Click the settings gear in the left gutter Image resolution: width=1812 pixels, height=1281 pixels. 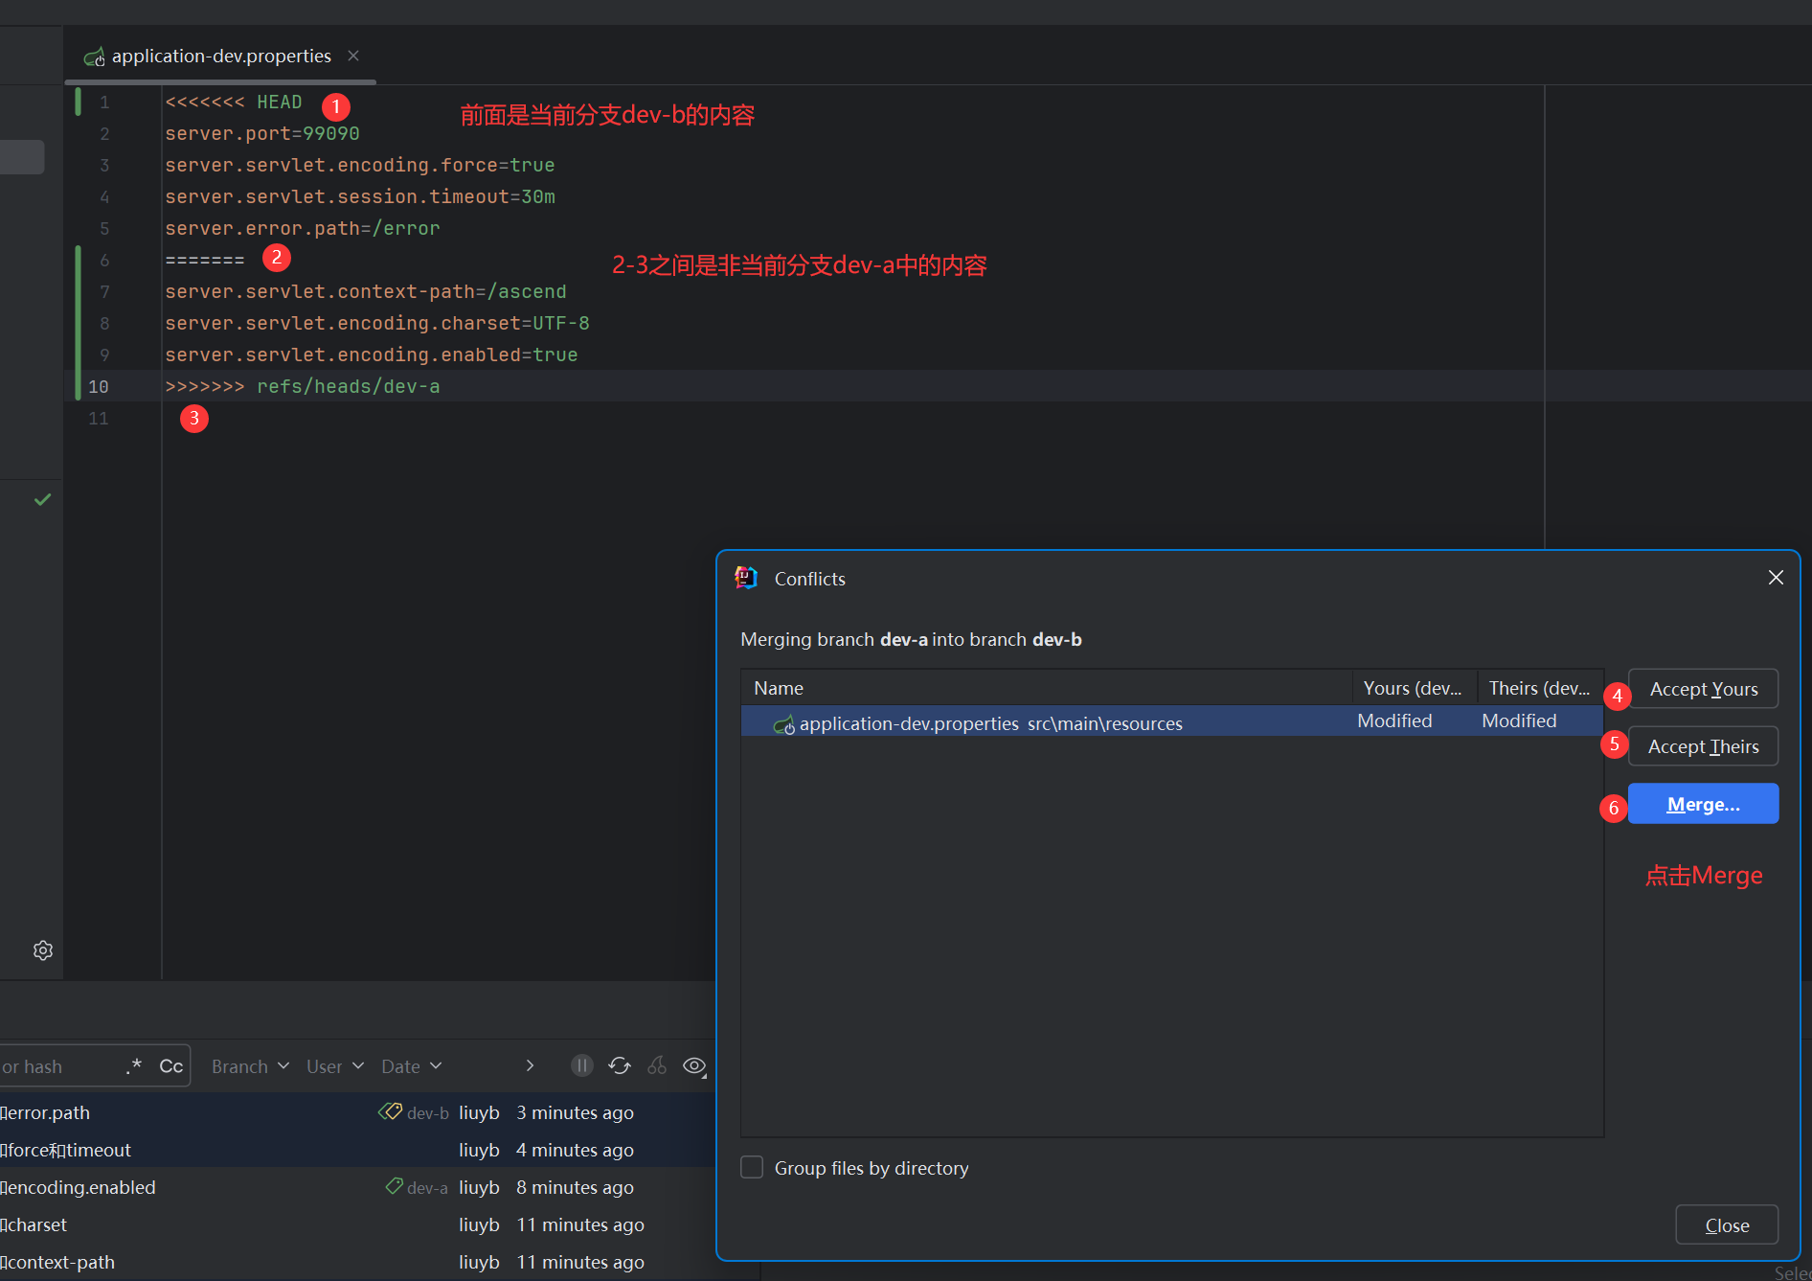click(43, 950)
